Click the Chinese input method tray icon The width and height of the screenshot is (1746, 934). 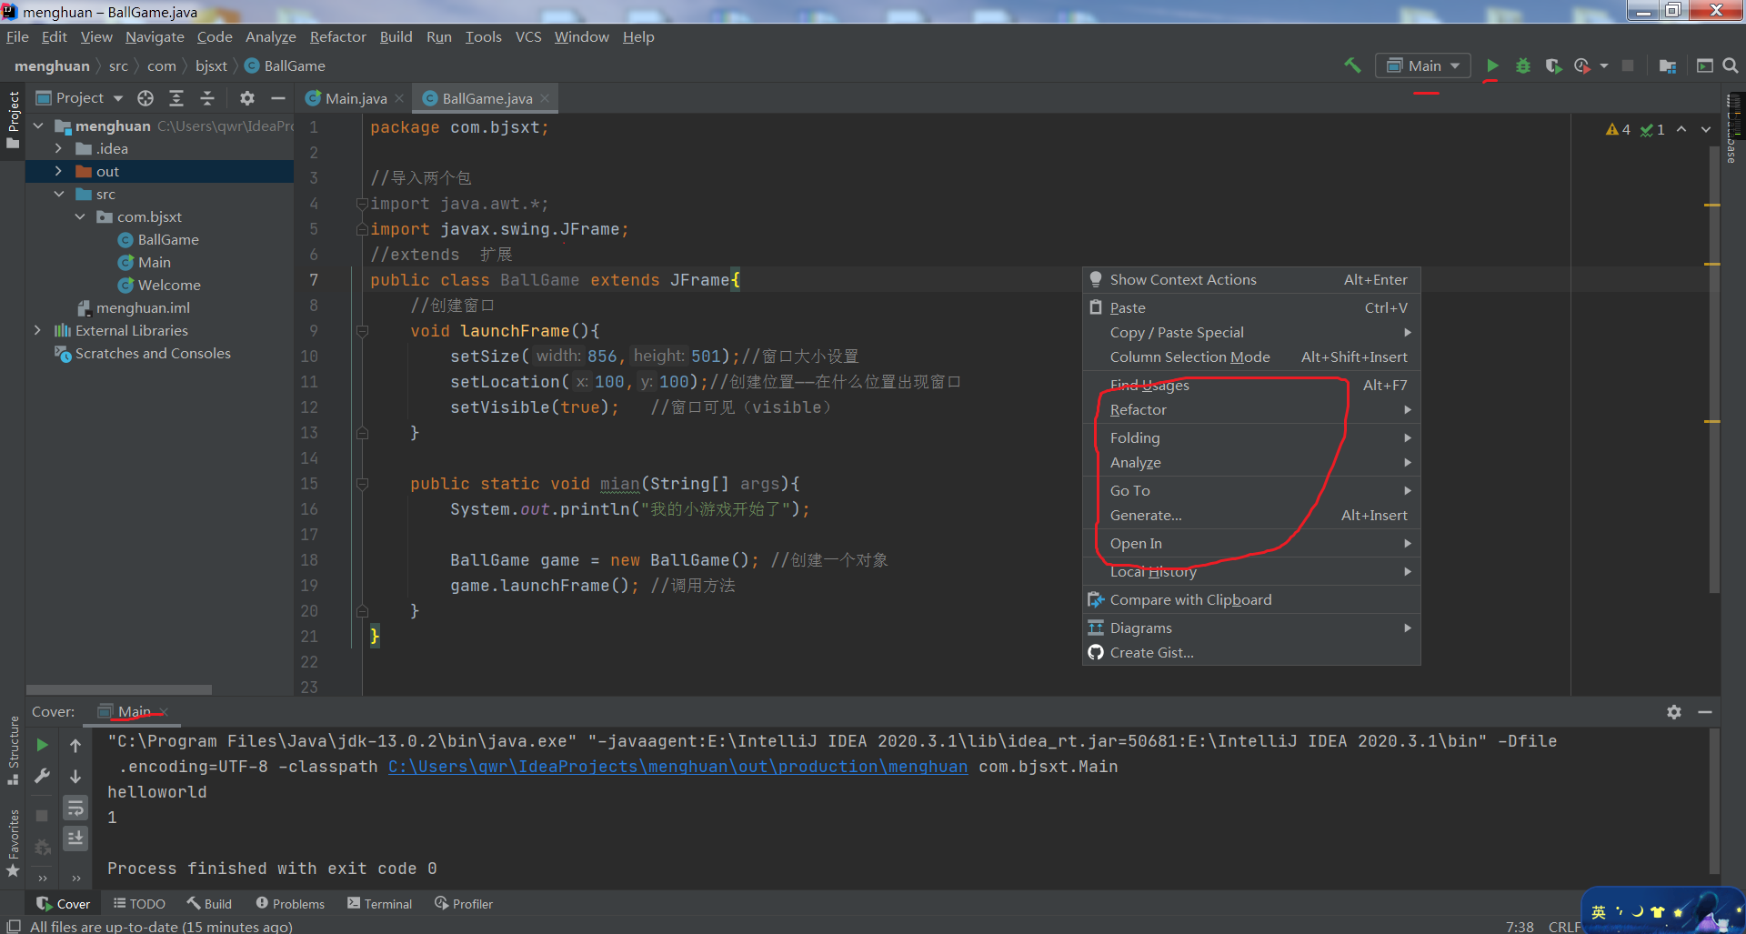click(x=1598, y=912)
